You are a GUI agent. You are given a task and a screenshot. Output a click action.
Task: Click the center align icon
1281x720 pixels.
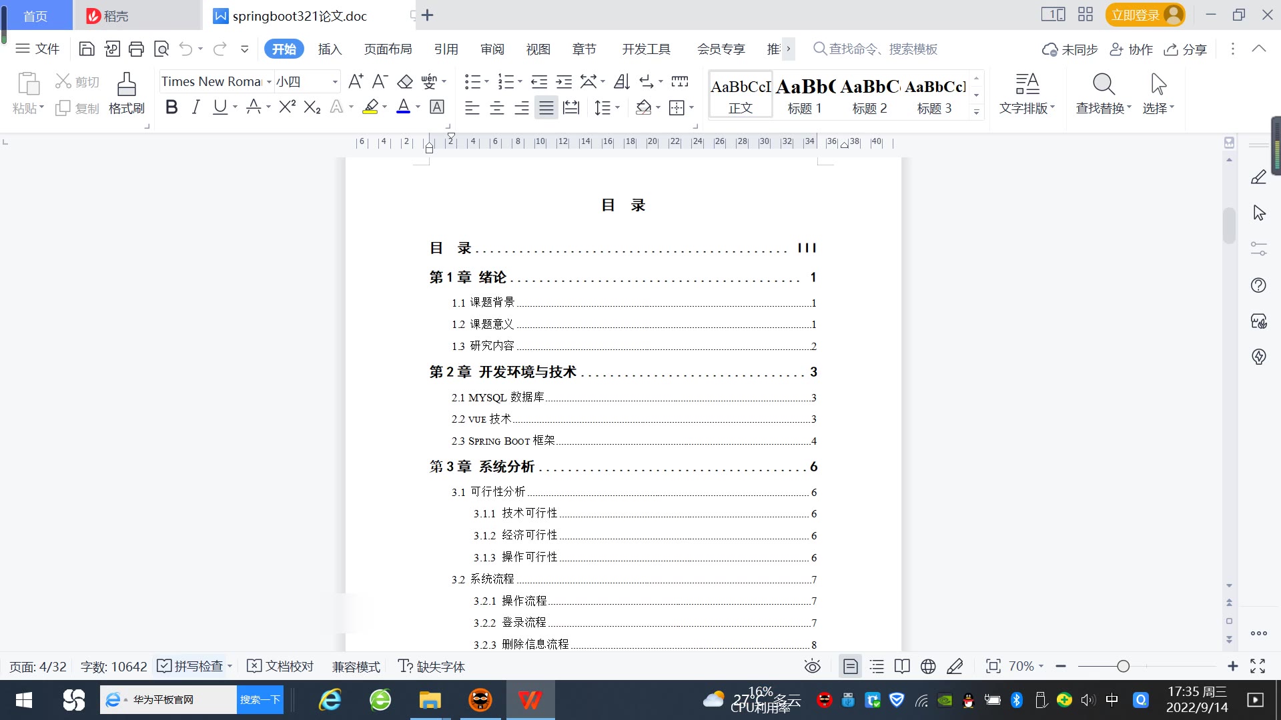click(497, 108)
